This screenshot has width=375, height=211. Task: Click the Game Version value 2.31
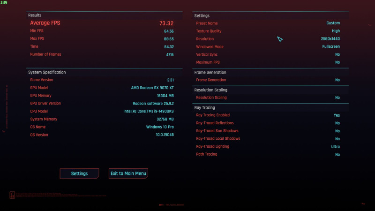pos(170,80)
